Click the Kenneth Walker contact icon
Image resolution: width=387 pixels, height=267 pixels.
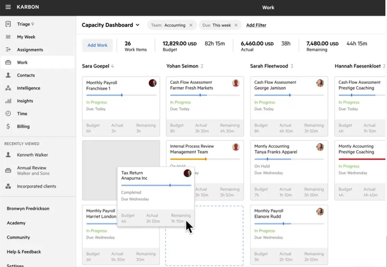coord(8,155)
